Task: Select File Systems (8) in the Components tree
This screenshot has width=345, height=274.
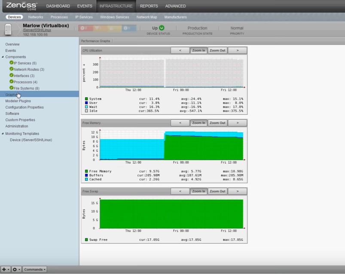Action: [x=26, y=88]
